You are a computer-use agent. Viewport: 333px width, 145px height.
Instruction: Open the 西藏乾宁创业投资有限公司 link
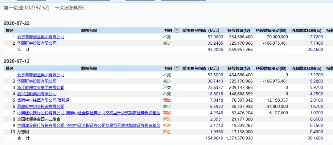41,107
